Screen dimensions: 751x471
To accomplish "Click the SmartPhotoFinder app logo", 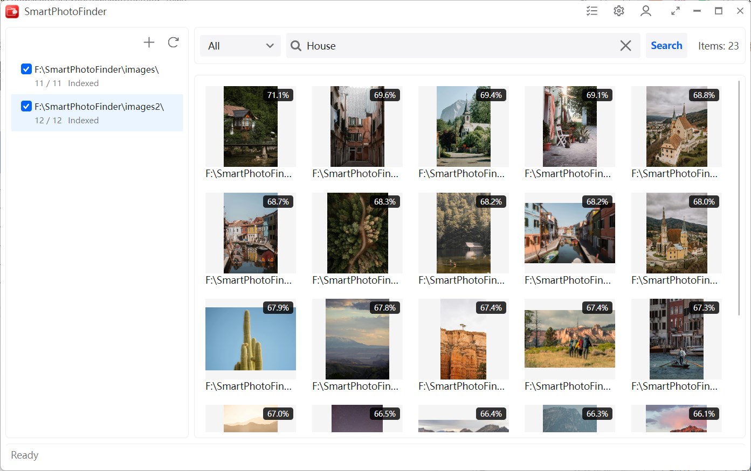I will tap(12, 11).
